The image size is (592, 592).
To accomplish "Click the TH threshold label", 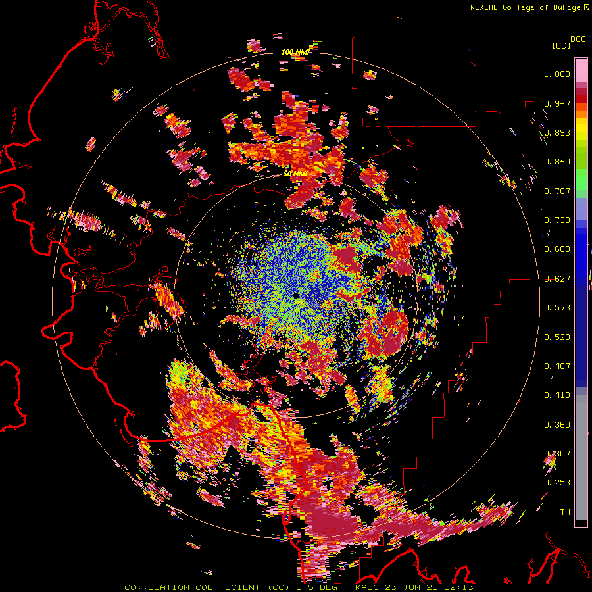I will (x=565, y=512).
